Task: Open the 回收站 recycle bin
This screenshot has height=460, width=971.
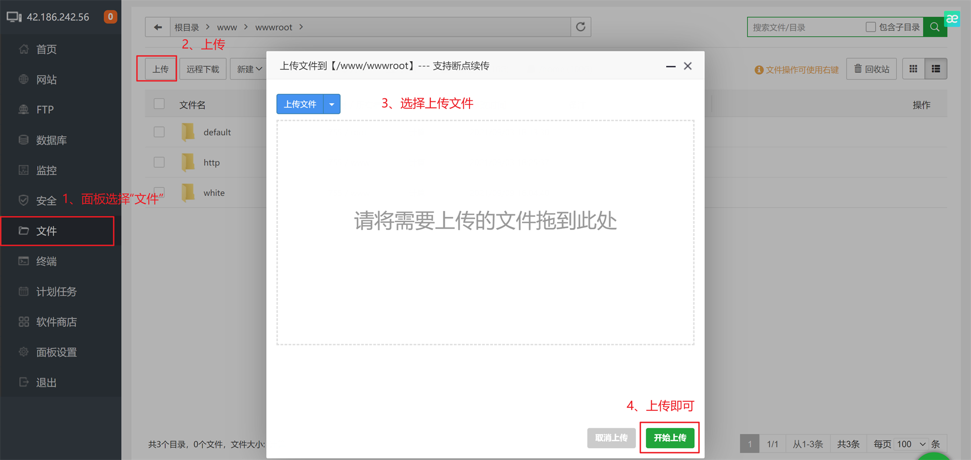Action: (871, 69)
